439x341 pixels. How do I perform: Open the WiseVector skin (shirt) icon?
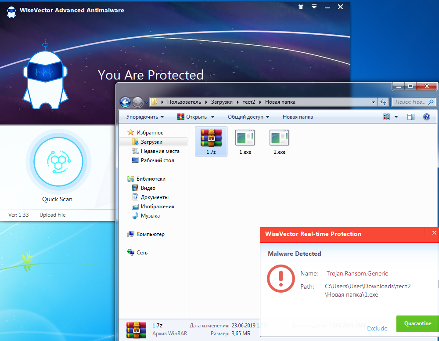tap(301, 7)
